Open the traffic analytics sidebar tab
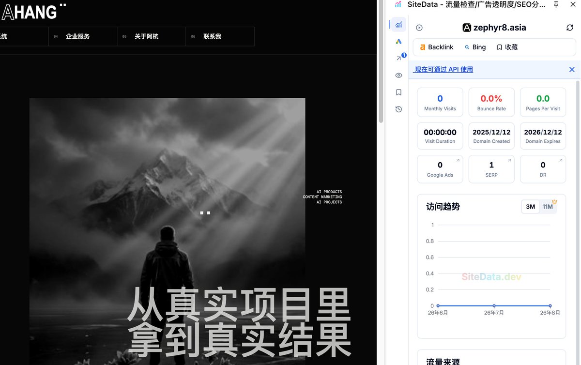581x365 pixels. click(398, 24)
